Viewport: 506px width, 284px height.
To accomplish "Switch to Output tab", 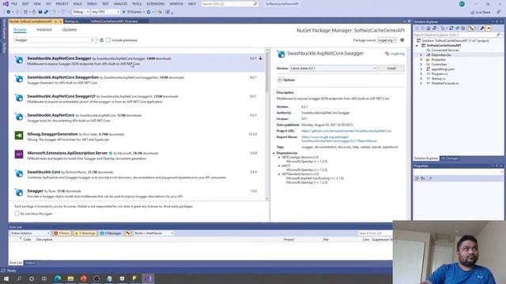I will (x=30, y=263).
